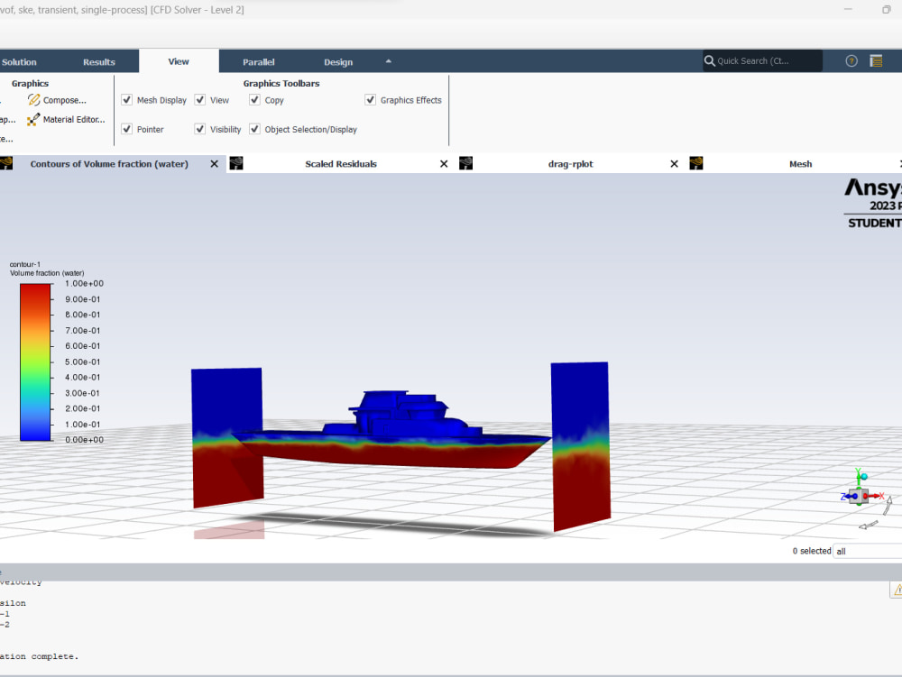Click the Help question mark icon
Viewport: 902px width, 677px height.
click(x=851, y=60)
